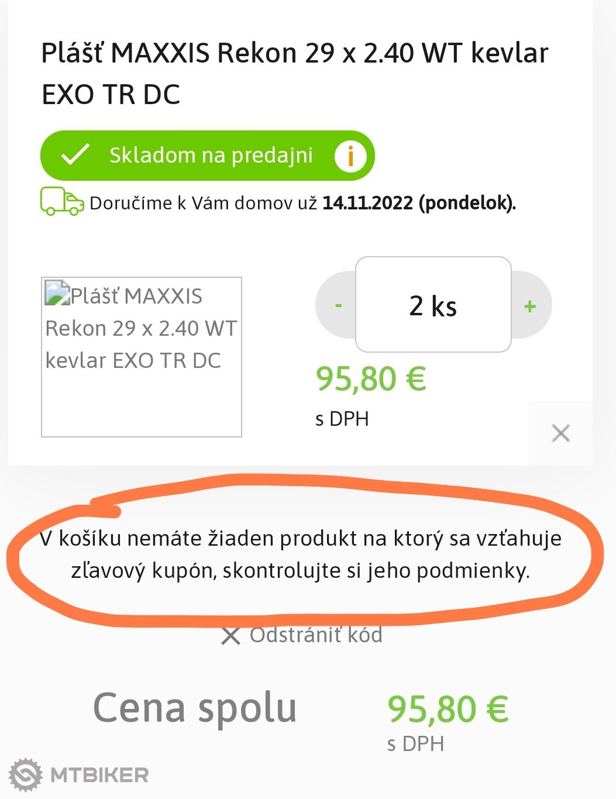Click the discount coupon warning message

[301, 554]
